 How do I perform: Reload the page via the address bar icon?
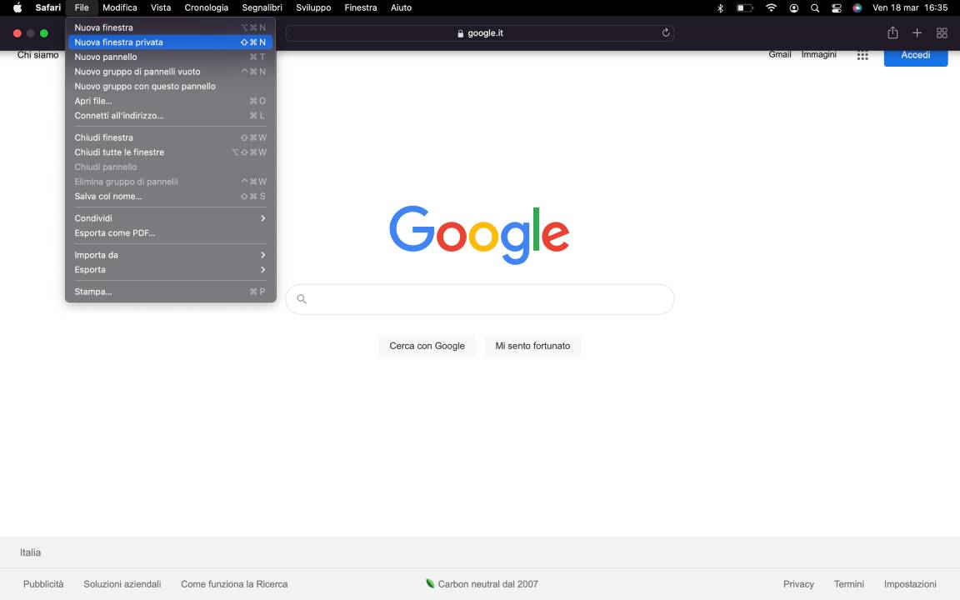tap(666, 33)
